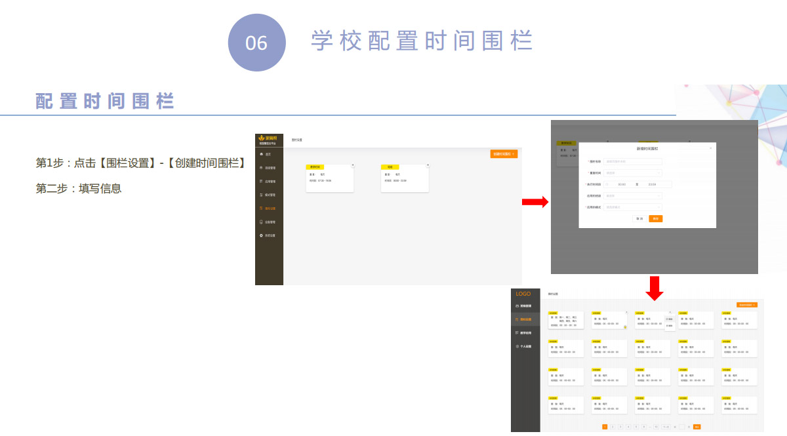Click 围栏名称 input in 新增时间围栏 dialog
Image resolution: width=787 pixels, height=436 pixels.
coord(633,161)
